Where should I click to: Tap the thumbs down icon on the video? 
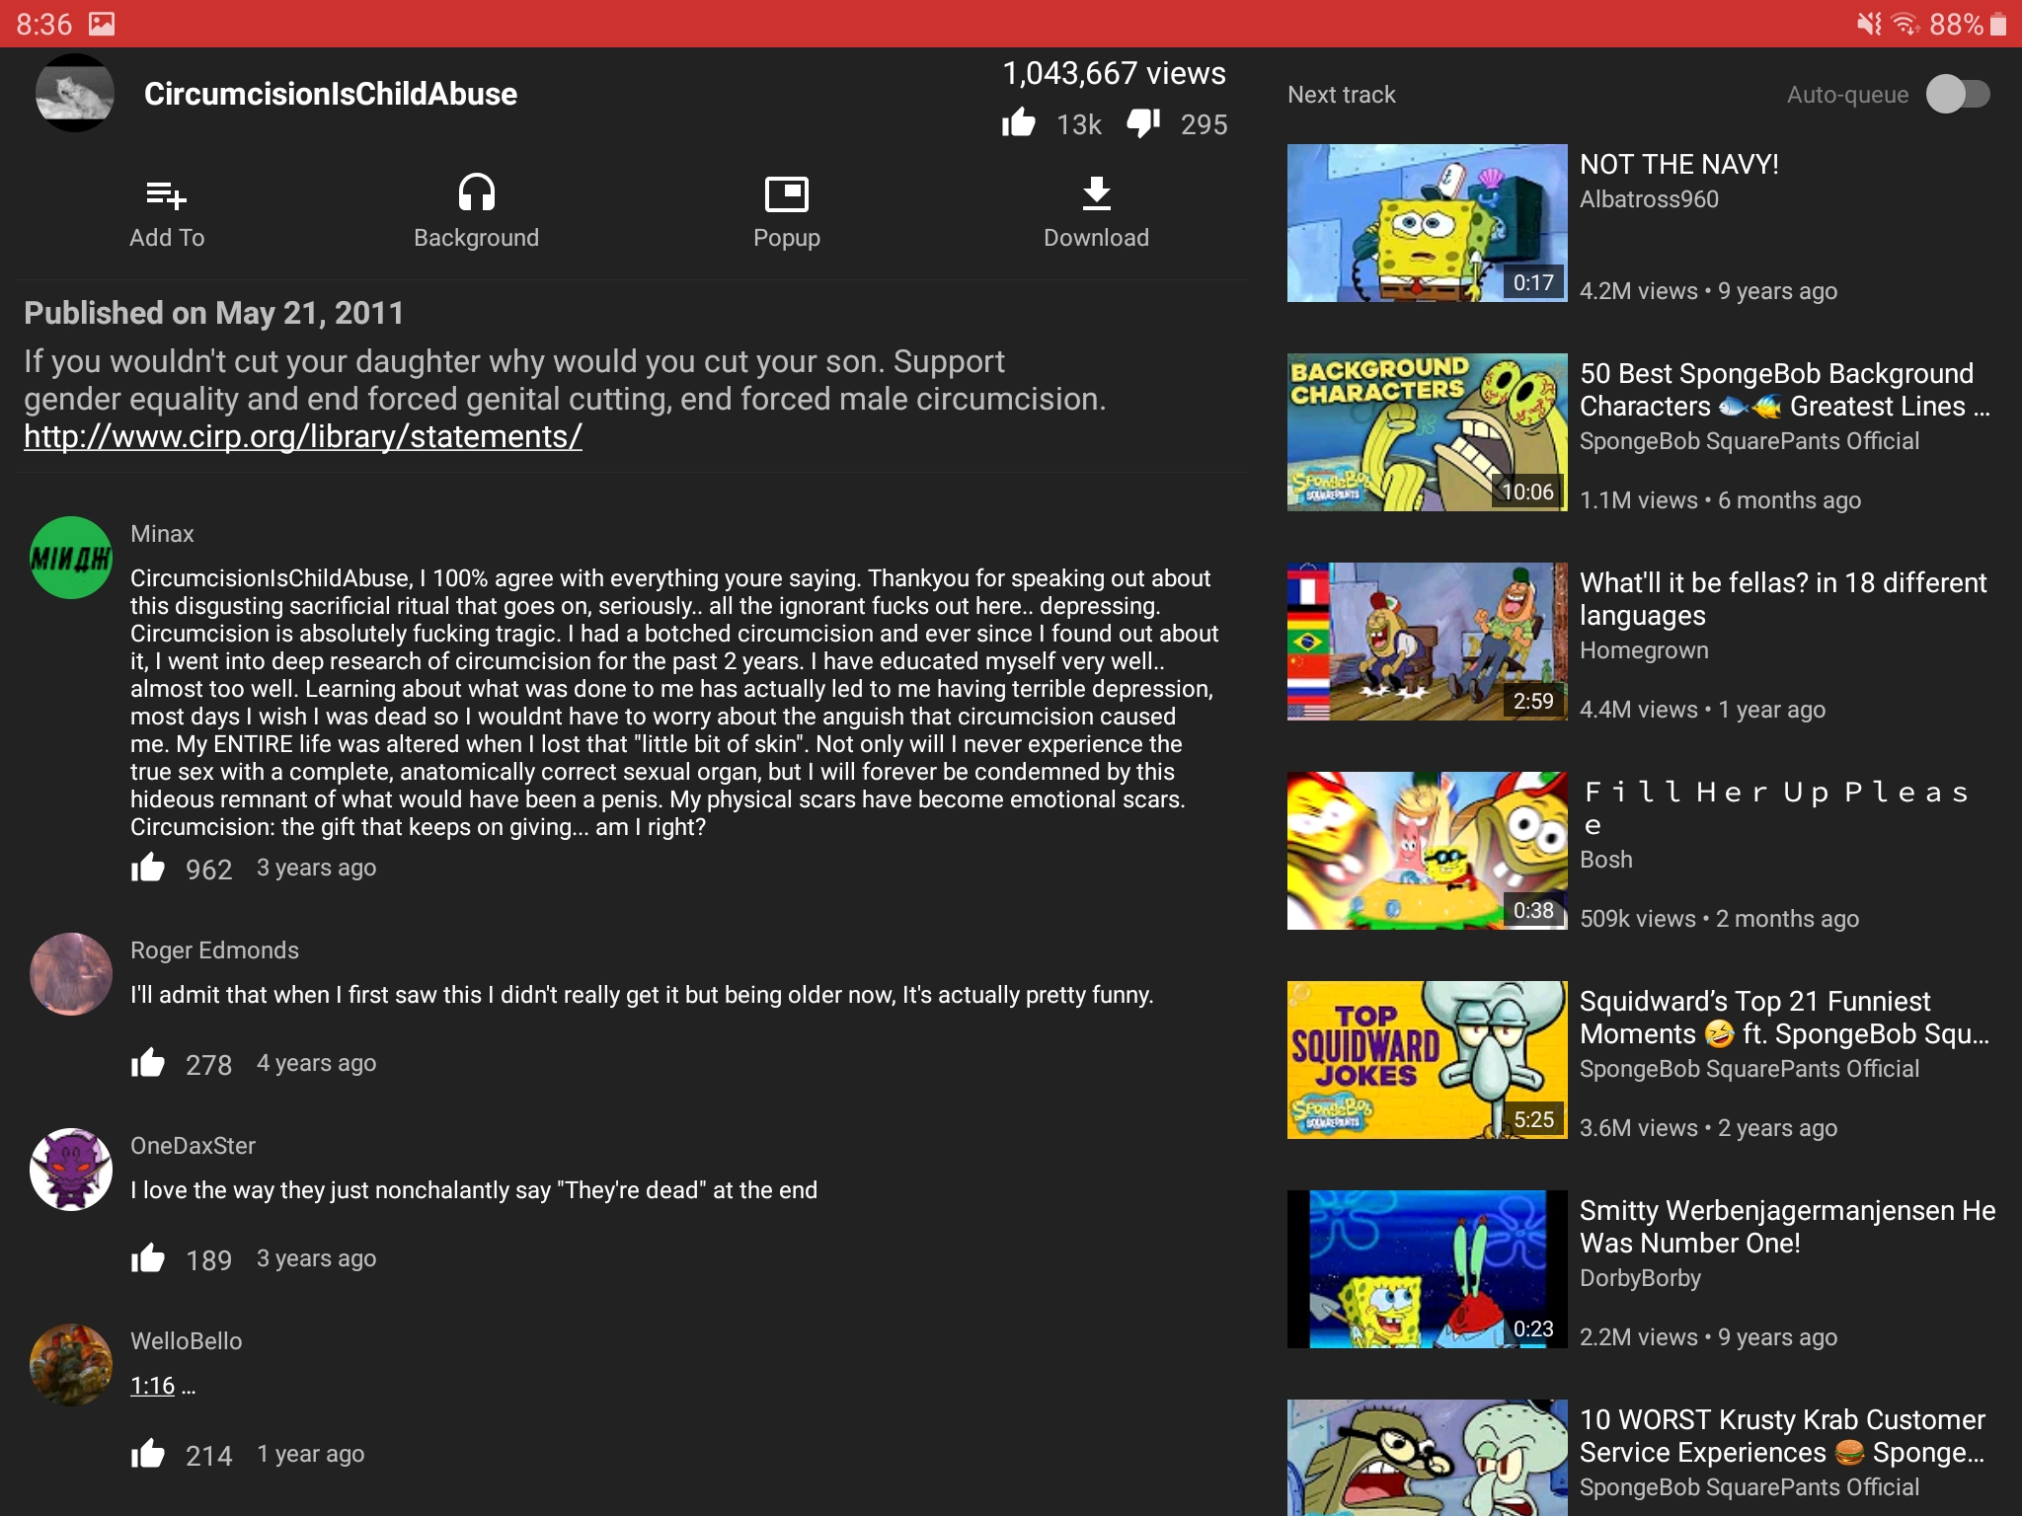pyautogui.click(x=1143, y=123)
